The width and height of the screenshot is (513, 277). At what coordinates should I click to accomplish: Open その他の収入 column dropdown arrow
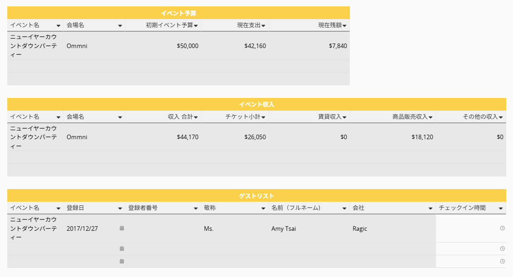(501, 117)
